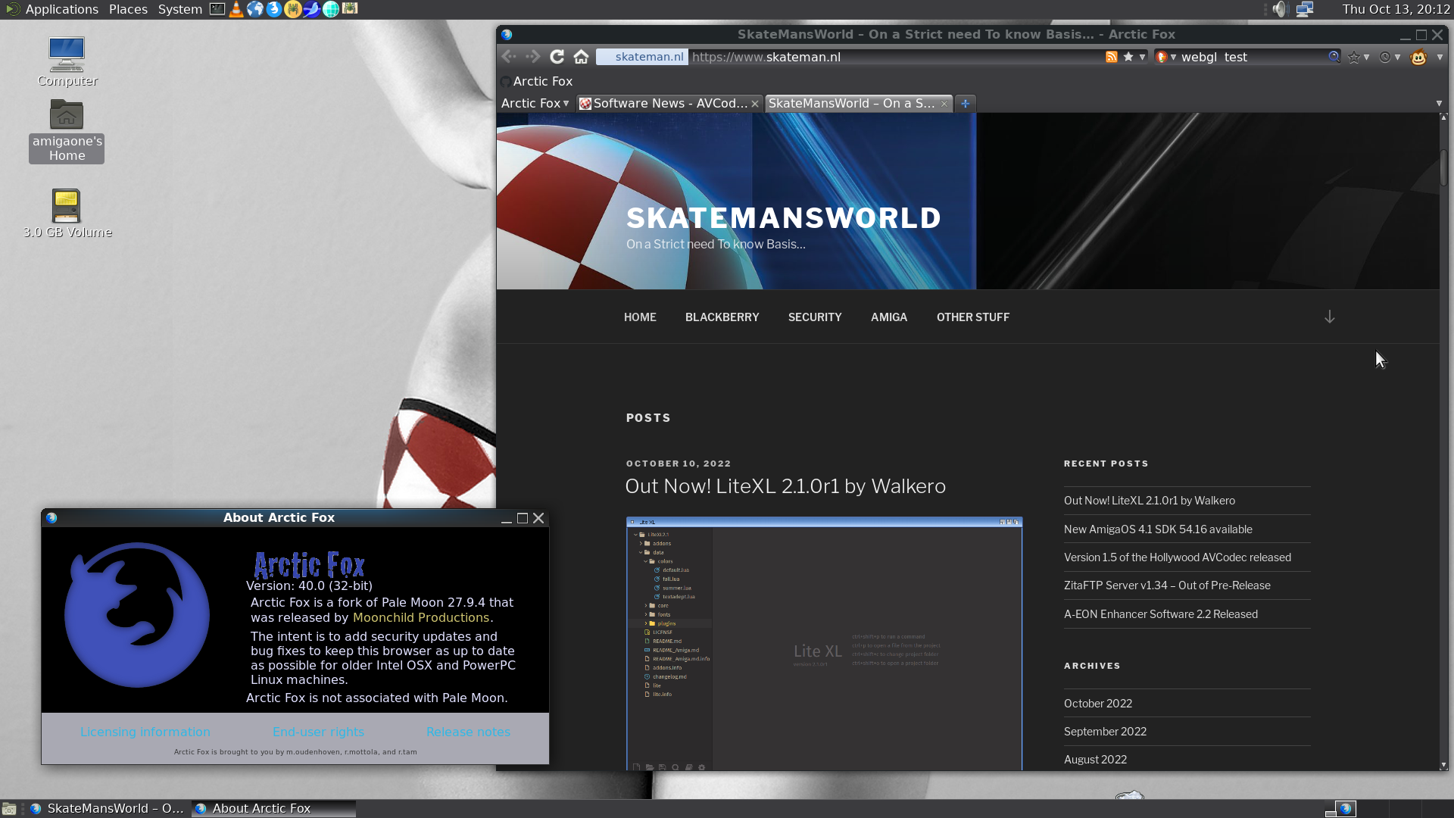The width and height of the screenshot is (1454, 818).
Task: Open End-user rights in About dialog
Action: (318, 732)
